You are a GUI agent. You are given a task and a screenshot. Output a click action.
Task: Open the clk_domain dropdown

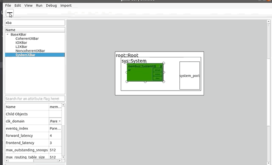[x=55, y=121]
